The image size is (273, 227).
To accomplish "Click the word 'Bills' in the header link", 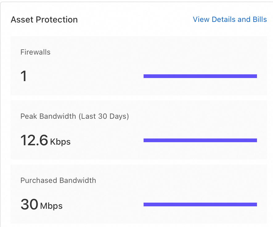I will click(260, 19).
